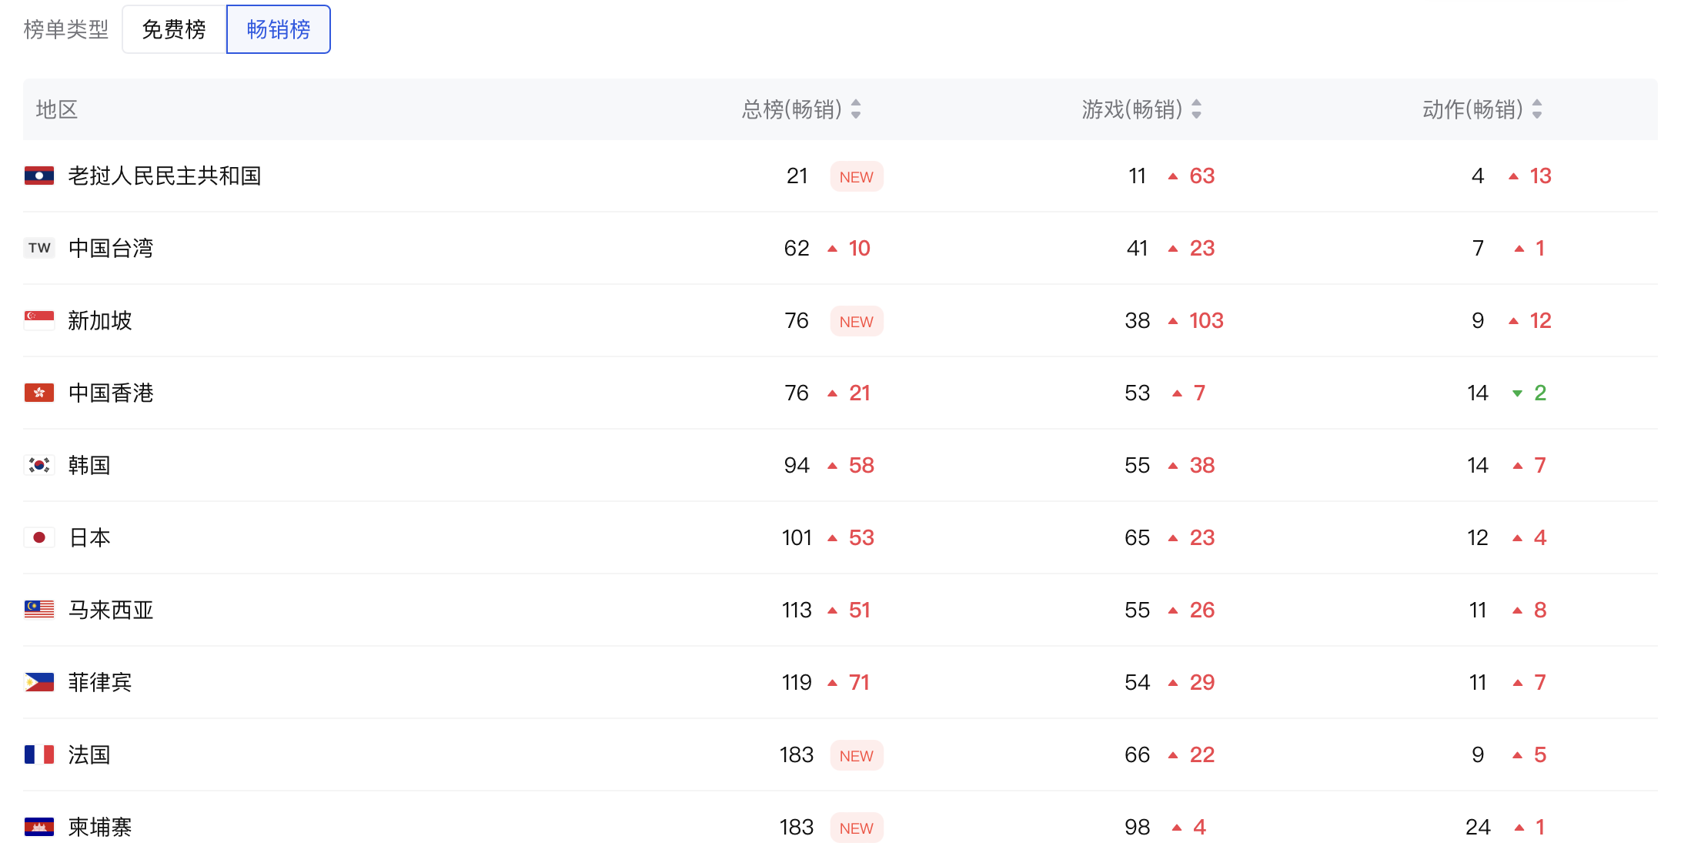Click the South Korea flag icon
The height and width of the screenshot is (853, 1681).
pyautogui.click(x=39, y=465)
